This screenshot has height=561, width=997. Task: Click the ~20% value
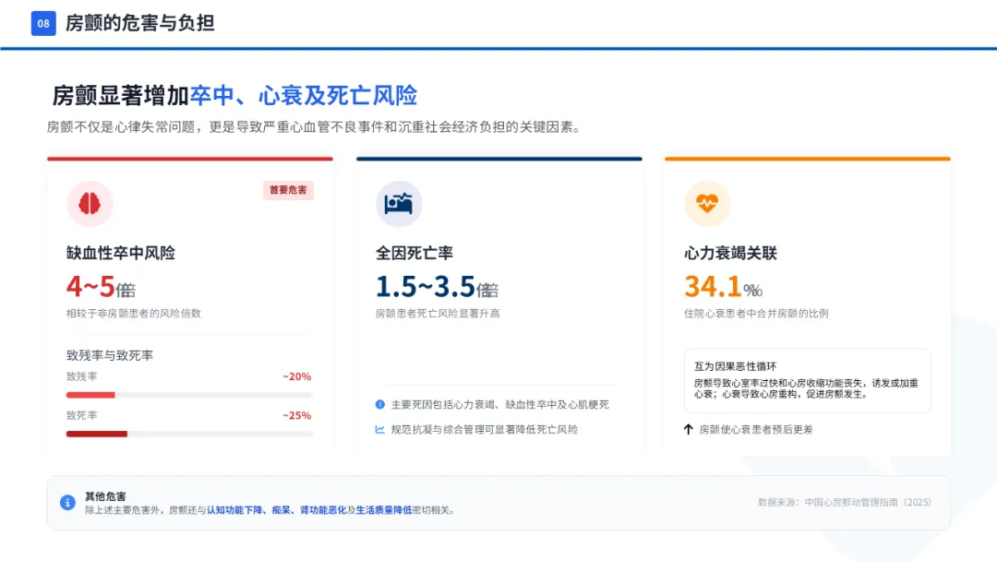pos(297,376)
